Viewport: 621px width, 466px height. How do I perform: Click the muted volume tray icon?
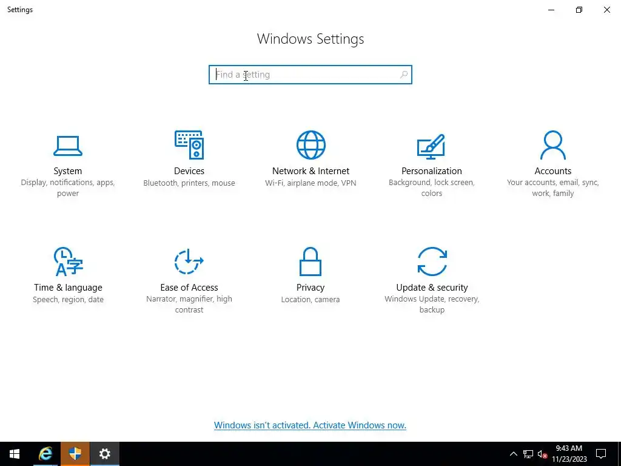click(x=542, y=454)
